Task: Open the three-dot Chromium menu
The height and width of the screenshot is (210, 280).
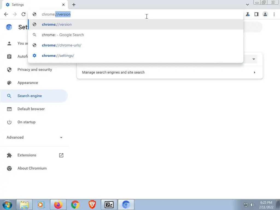Action: tap(274, 14)
